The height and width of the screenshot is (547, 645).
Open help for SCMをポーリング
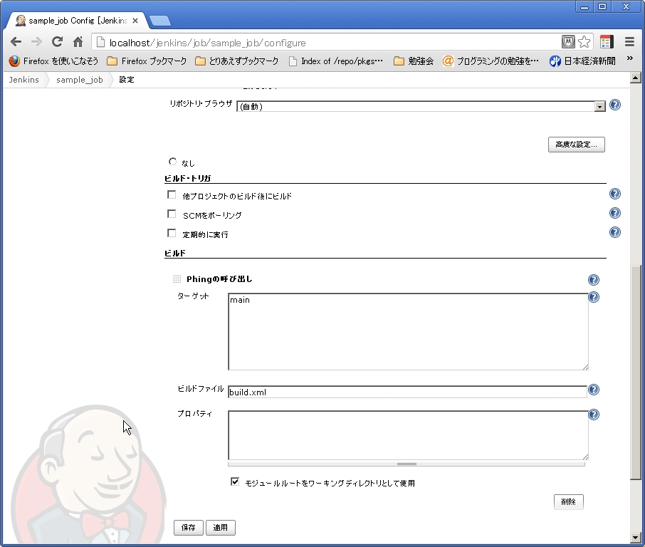615,213
